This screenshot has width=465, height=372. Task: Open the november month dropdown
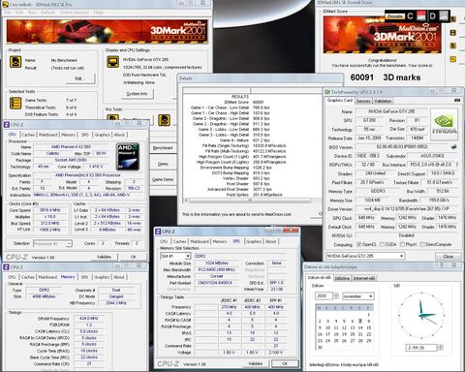[357, 296]
